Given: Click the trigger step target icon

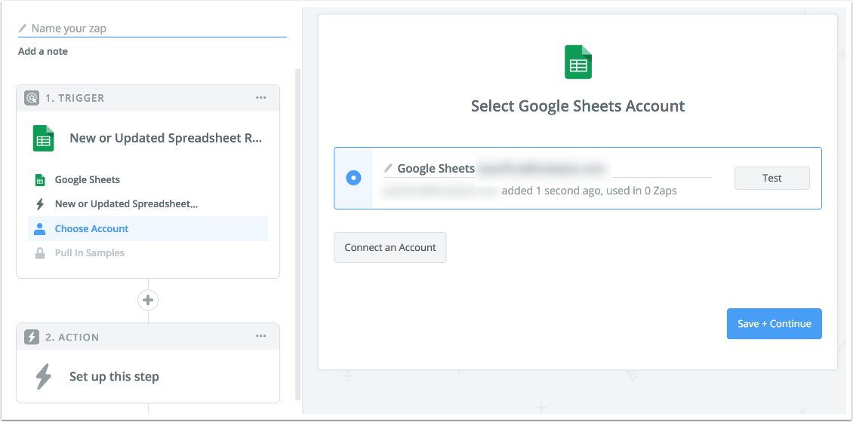Looking at the screenshot, I should tap(32, 98).
